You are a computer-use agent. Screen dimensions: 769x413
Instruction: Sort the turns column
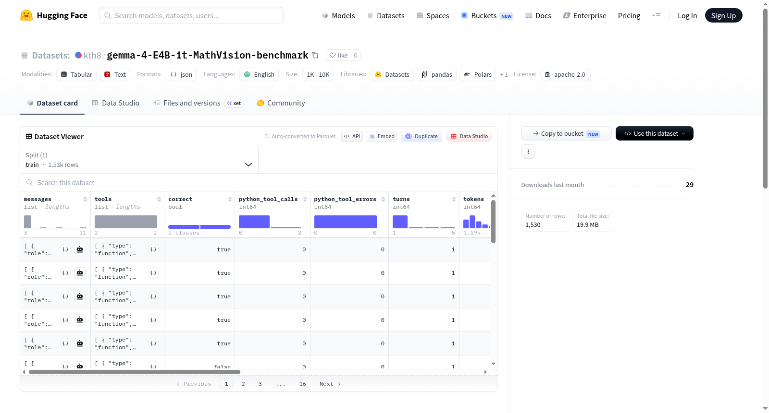point(454,199)
